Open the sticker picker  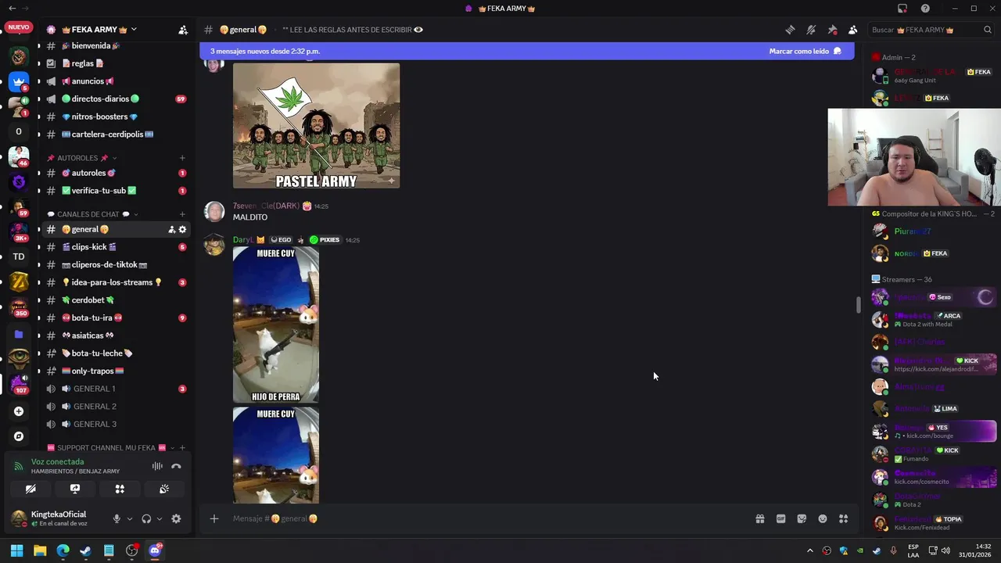802,518
